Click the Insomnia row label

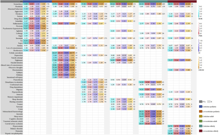tap(19, 38)
